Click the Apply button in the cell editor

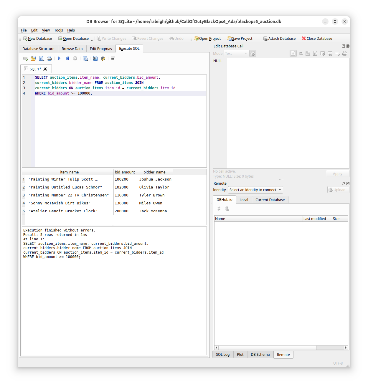[x=337, y=173]
